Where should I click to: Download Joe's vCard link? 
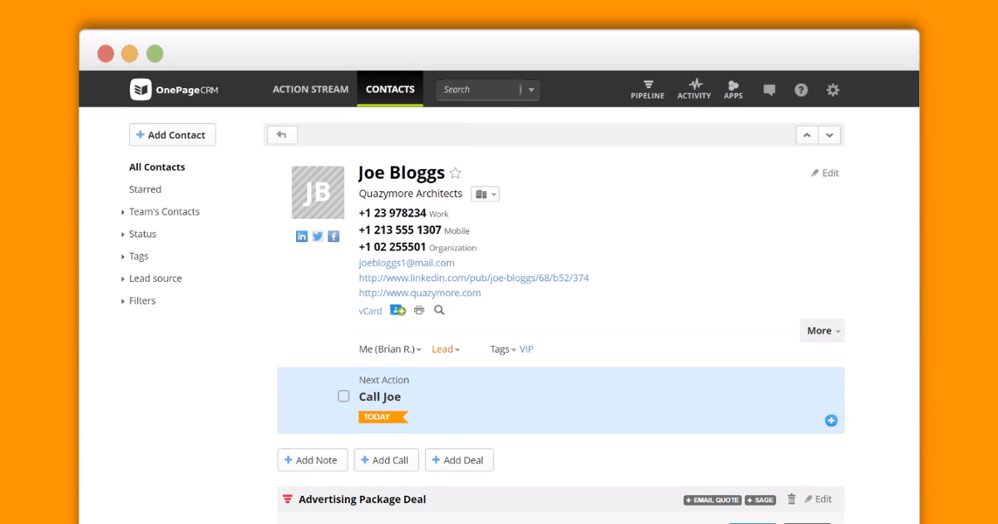pyautogui.click(x=369, y=309)
